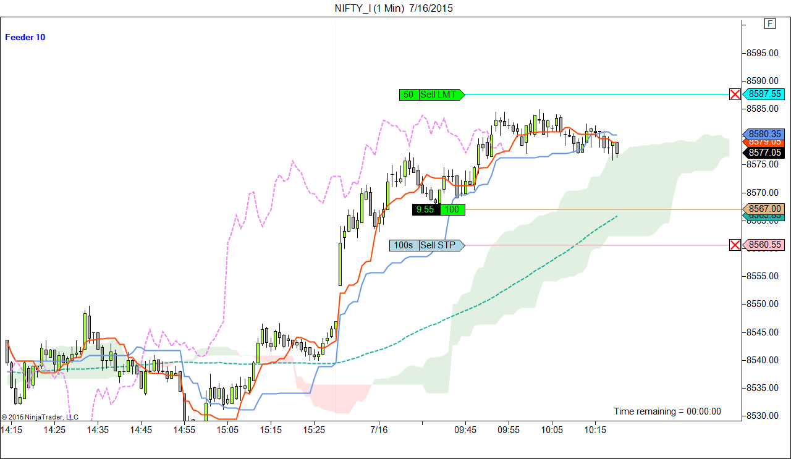
Task: Click the 8530.00 price axis label
Action: coord(762,416)
